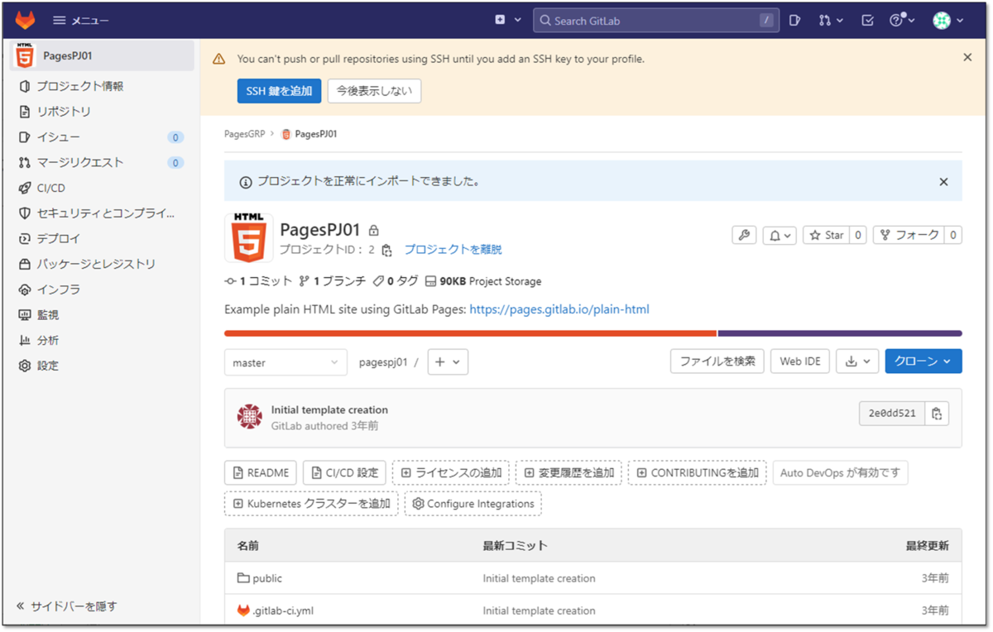
Task: Click the フォーク button
Action: coord(909,236)
